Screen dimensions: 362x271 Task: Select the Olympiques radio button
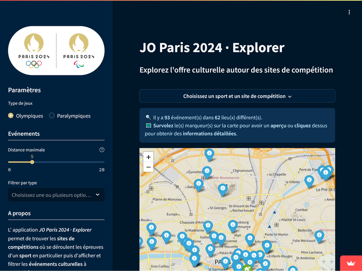(11, 116)
